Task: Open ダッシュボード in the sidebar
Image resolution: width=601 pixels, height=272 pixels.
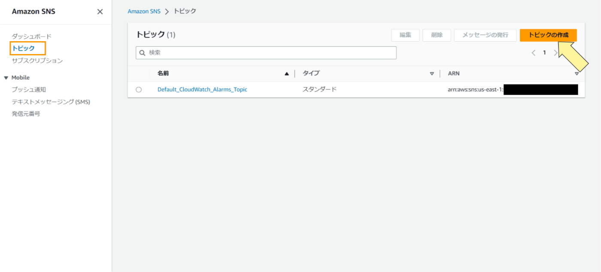Action: 31,36
